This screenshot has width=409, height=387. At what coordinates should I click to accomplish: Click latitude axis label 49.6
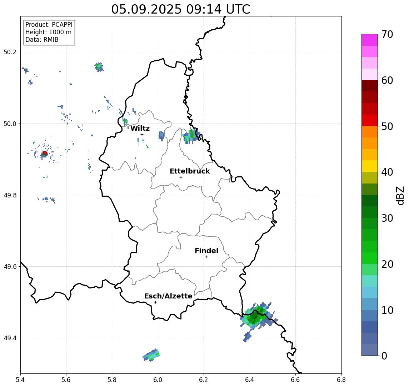[x=10, y=267]
